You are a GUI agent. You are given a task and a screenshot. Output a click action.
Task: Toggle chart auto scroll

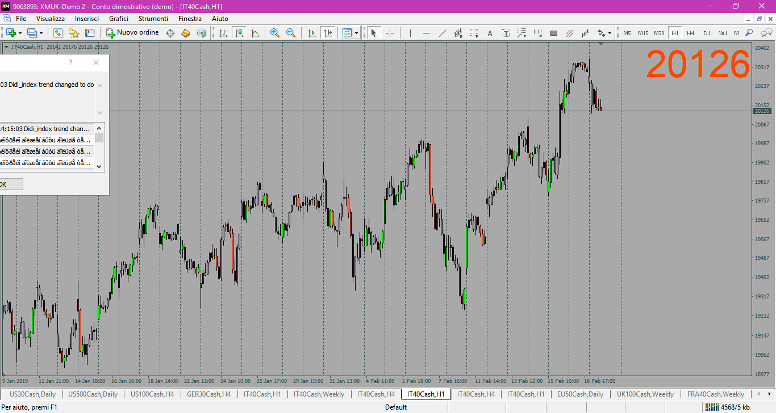coord(311,33)
